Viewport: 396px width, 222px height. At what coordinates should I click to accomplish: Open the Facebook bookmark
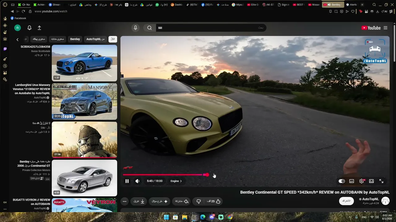(x=19, y=18)
